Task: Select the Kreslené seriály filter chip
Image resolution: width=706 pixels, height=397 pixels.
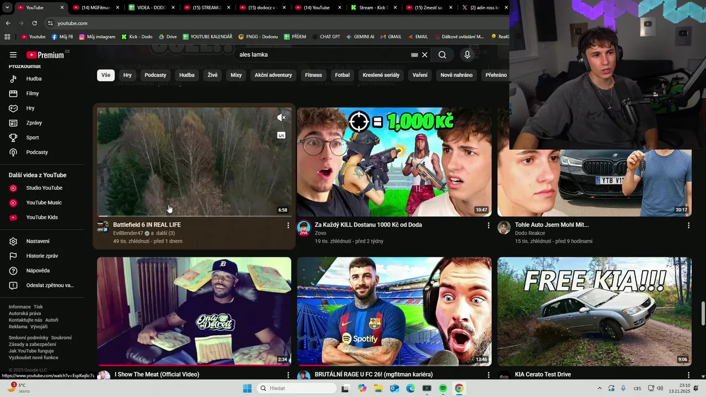Action: (381, 75)
